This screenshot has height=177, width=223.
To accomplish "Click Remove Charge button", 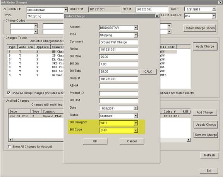I will tap(206, 135).
